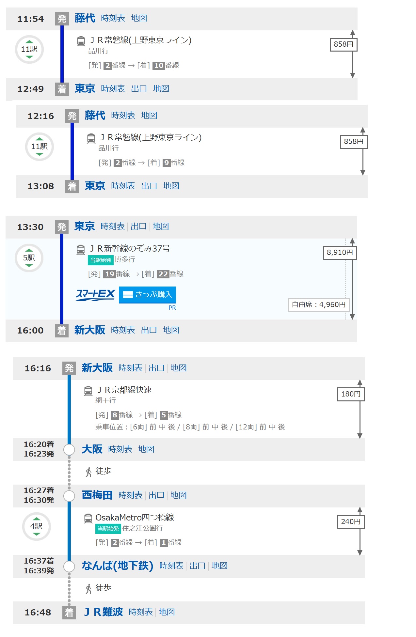Expand 11駅 stops for 12:16 departure
The image size is (416, 637).
[40, 147]
